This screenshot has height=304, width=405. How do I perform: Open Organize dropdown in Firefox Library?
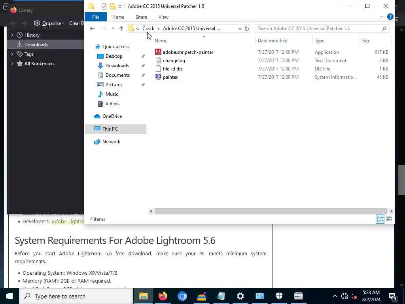[49, 23]
